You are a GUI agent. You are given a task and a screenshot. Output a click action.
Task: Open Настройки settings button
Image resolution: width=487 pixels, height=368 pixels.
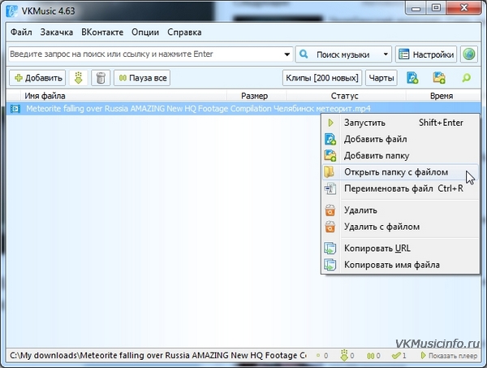point(426,54)
